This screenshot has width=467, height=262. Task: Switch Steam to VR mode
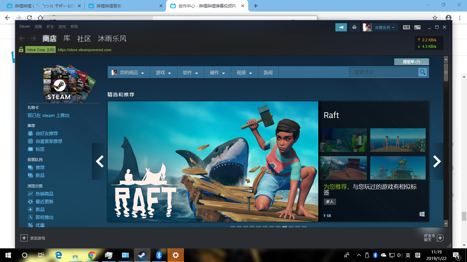[406, 27]
